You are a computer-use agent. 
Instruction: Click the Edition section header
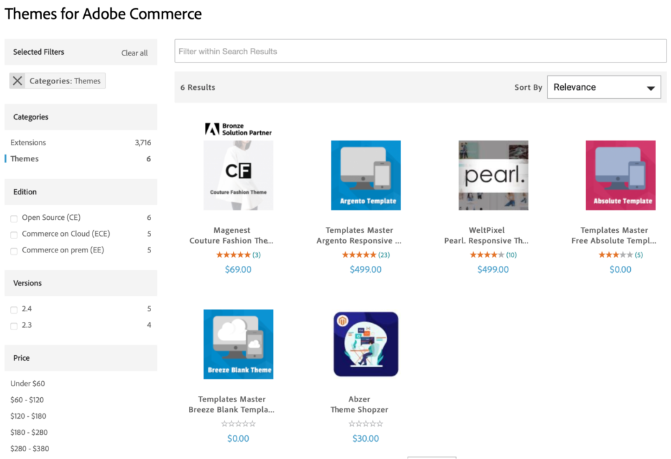81,192
